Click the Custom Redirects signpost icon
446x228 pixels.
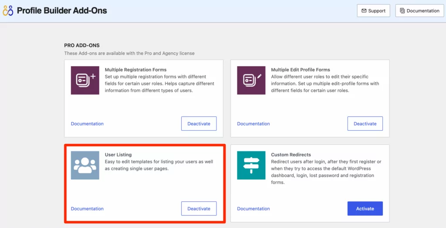point(251,165)
